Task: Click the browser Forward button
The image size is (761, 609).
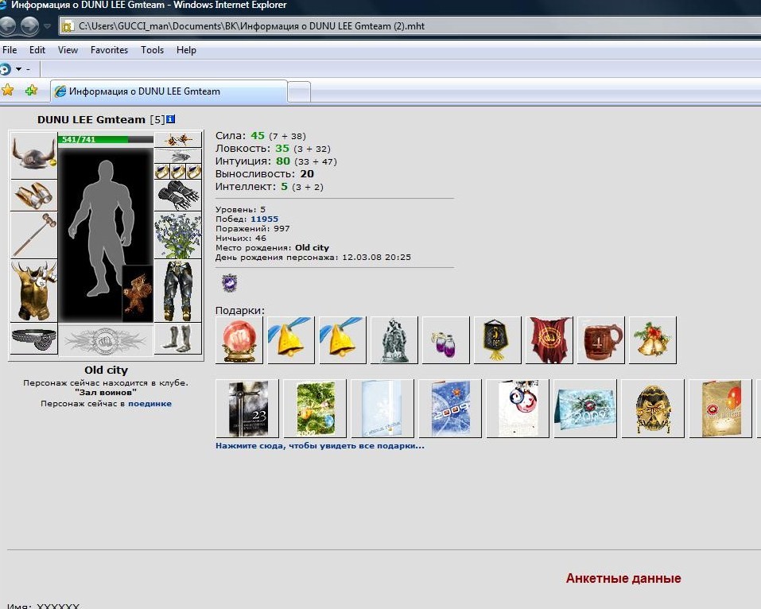Action: point(29,25)
